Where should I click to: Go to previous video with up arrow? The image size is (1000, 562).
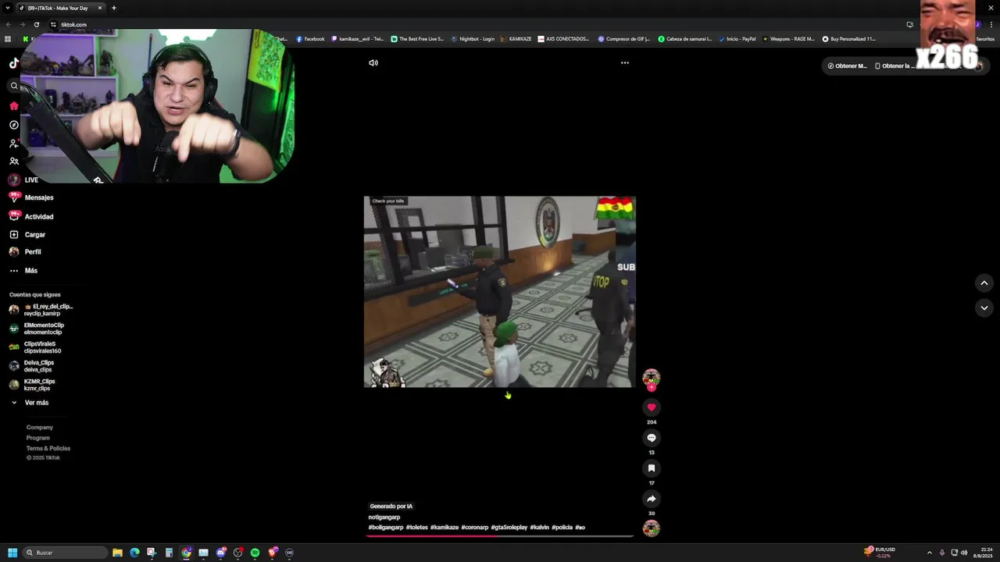coord(984,283)
